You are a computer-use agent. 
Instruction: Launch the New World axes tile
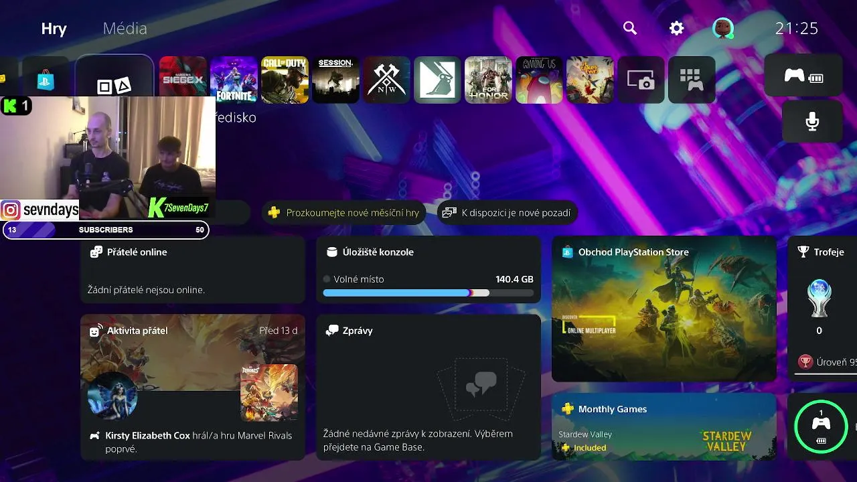(386, 80)
